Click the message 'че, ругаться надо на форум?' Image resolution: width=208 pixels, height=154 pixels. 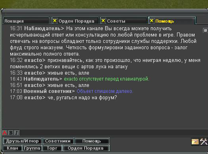[82, 98]
